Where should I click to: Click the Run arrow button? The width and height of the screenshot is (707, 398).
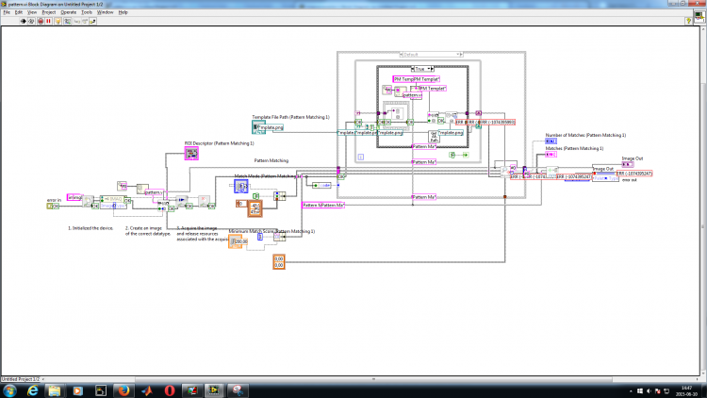(x=23, y=21)
